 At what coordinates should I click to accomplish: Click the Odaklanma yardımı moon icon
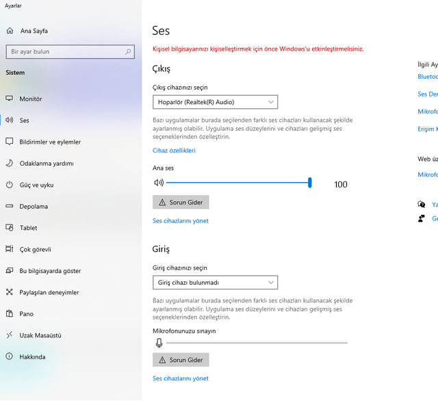pyautogui.click(x=10, y=164)
